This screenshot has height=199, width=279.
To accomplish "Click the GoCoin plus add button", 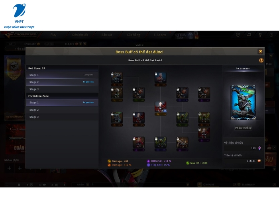I will pyautogui.click(x=81, y=44).
